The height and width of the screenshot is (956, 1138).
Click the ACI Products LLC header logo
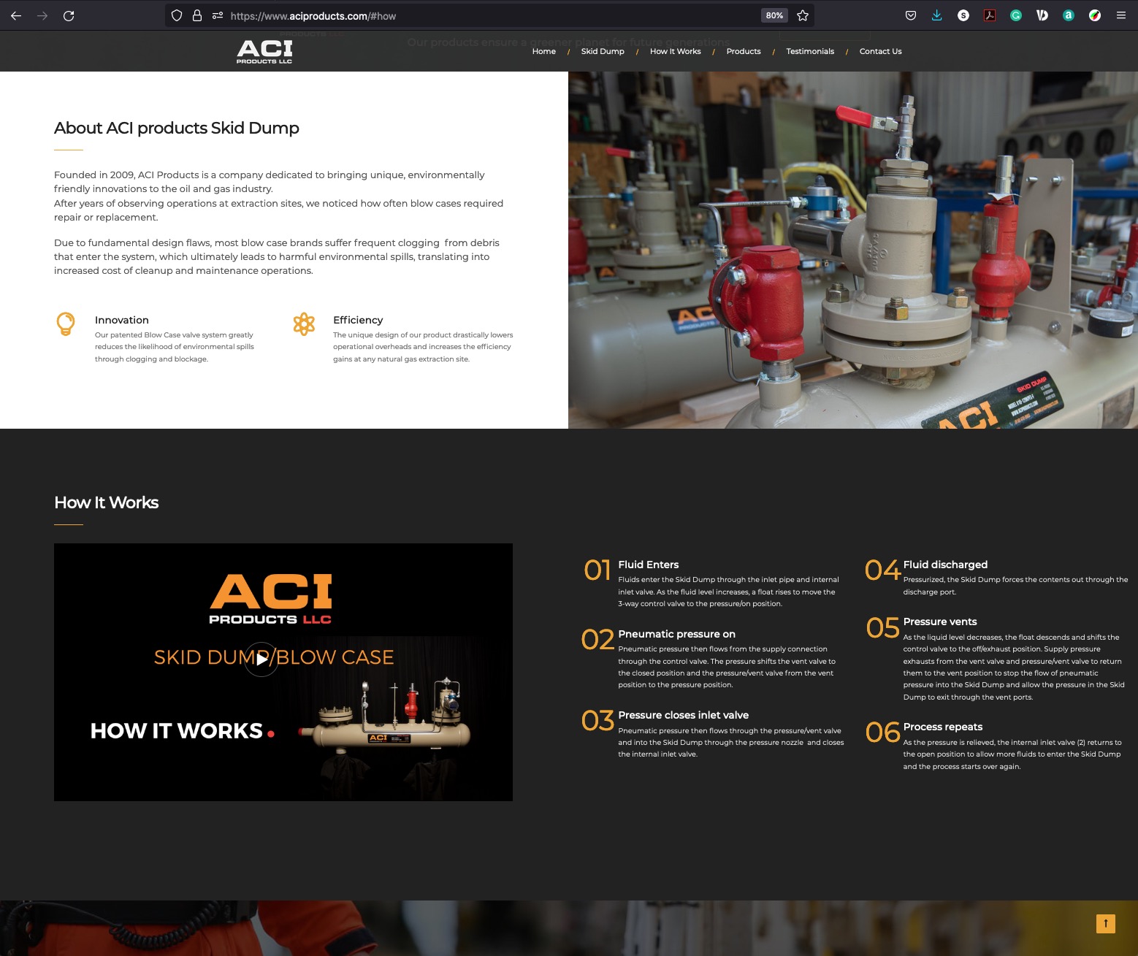point(264,51)
